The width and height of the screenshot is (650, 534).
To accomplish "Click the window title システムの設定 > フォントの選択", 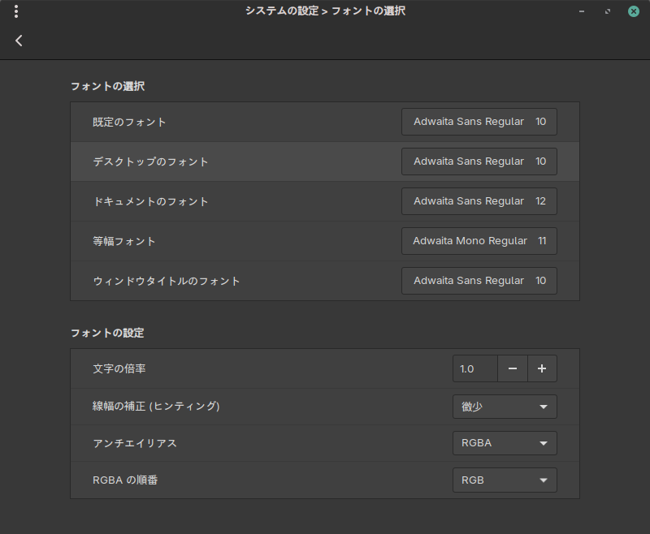I will [x=326, y=11].
